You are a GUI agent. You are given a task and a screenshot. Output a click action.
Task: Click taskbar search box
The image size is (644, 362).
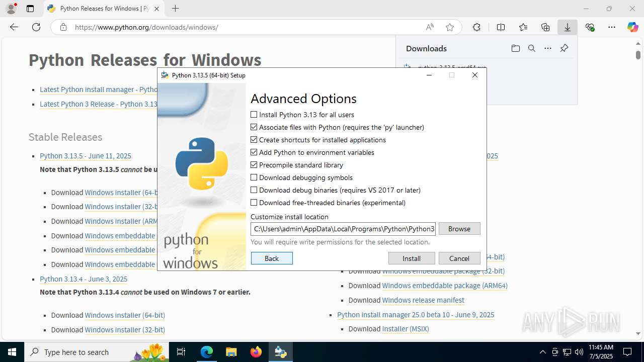97,352
